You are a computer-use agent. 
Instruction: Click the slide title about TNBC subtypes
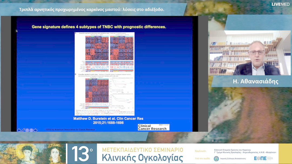click(99, 26)
